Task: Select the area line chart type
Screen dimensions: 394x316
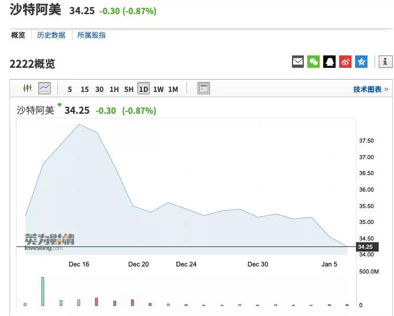Action: [44, 88]
